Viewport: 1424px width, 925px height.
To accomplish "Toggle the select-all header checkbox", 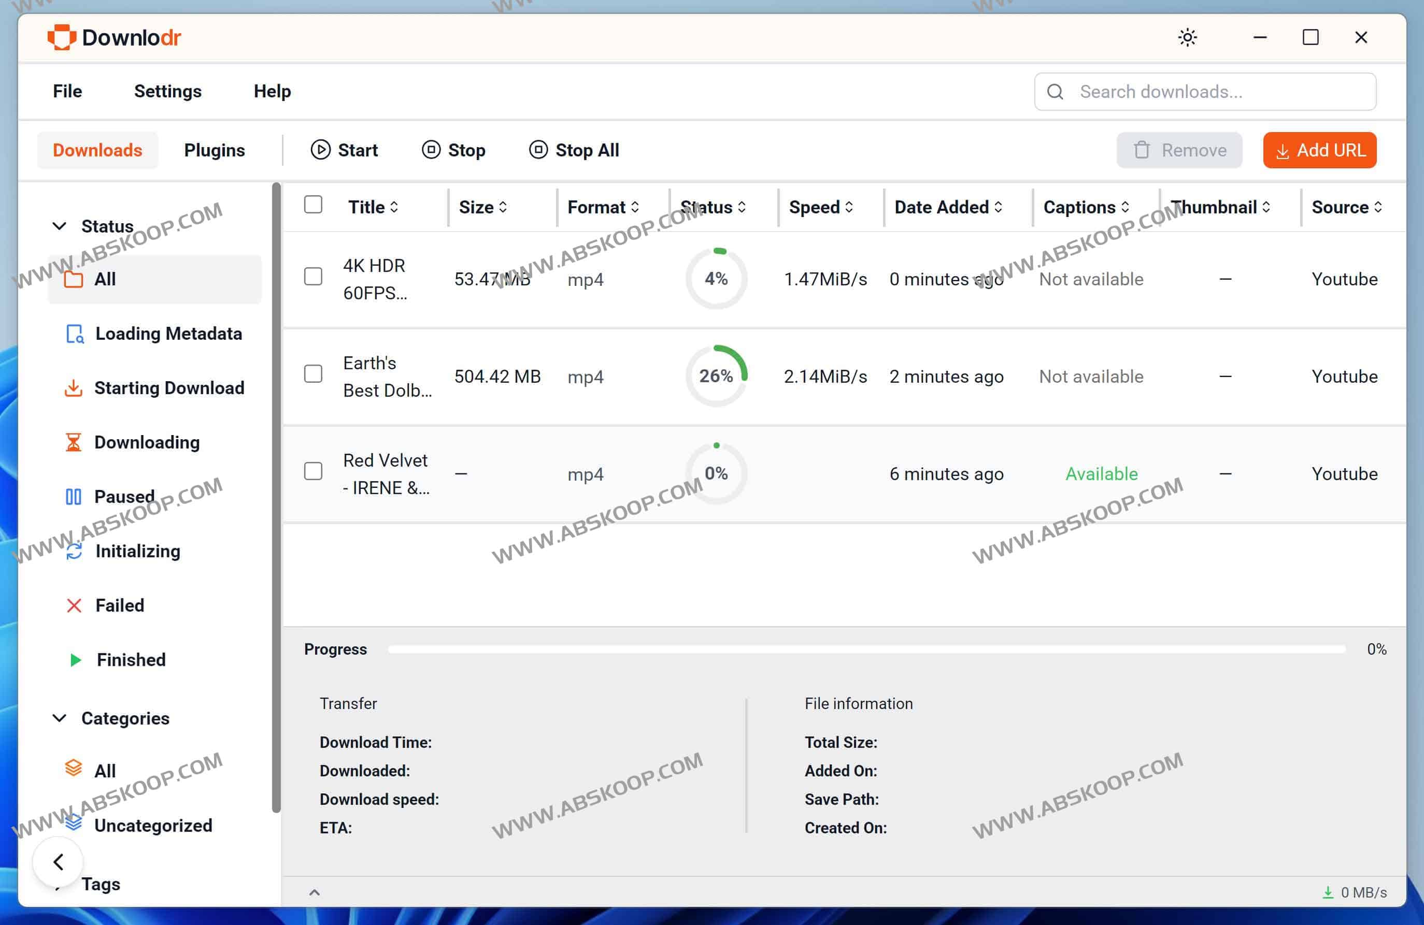I will (x=313, y=205).
